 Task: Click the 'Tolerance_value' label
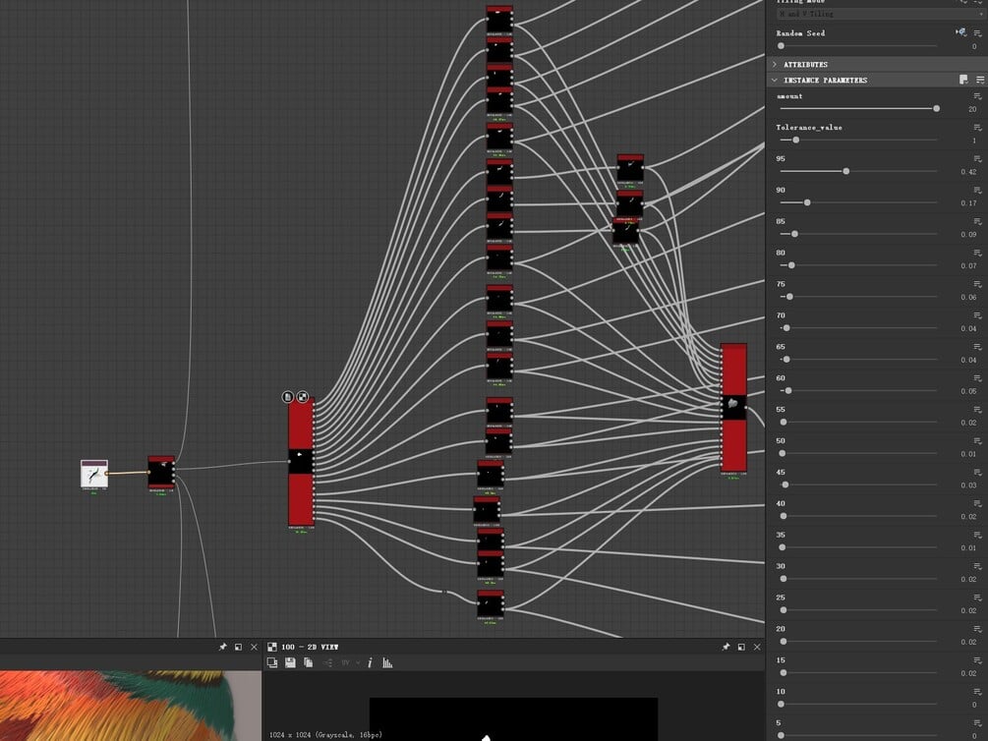(x=809, y=128)
